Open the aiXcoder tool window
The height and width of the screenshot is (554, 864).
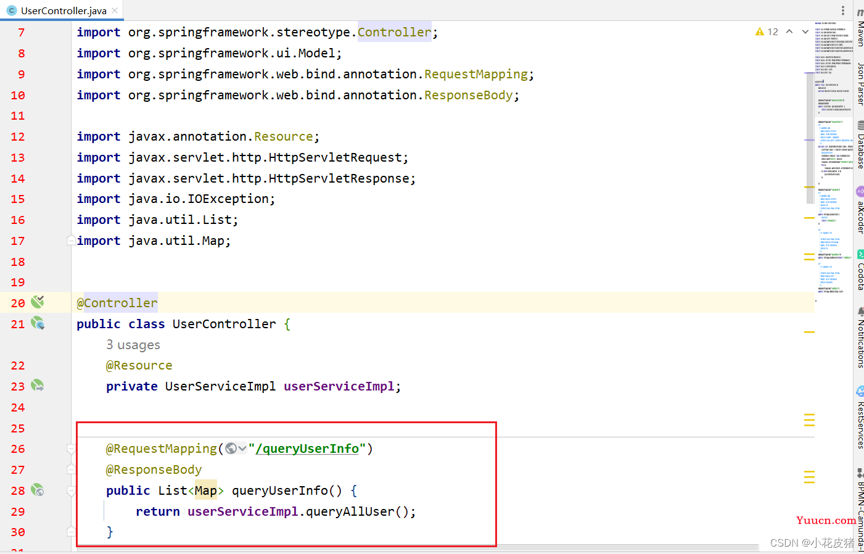[860, 210]
